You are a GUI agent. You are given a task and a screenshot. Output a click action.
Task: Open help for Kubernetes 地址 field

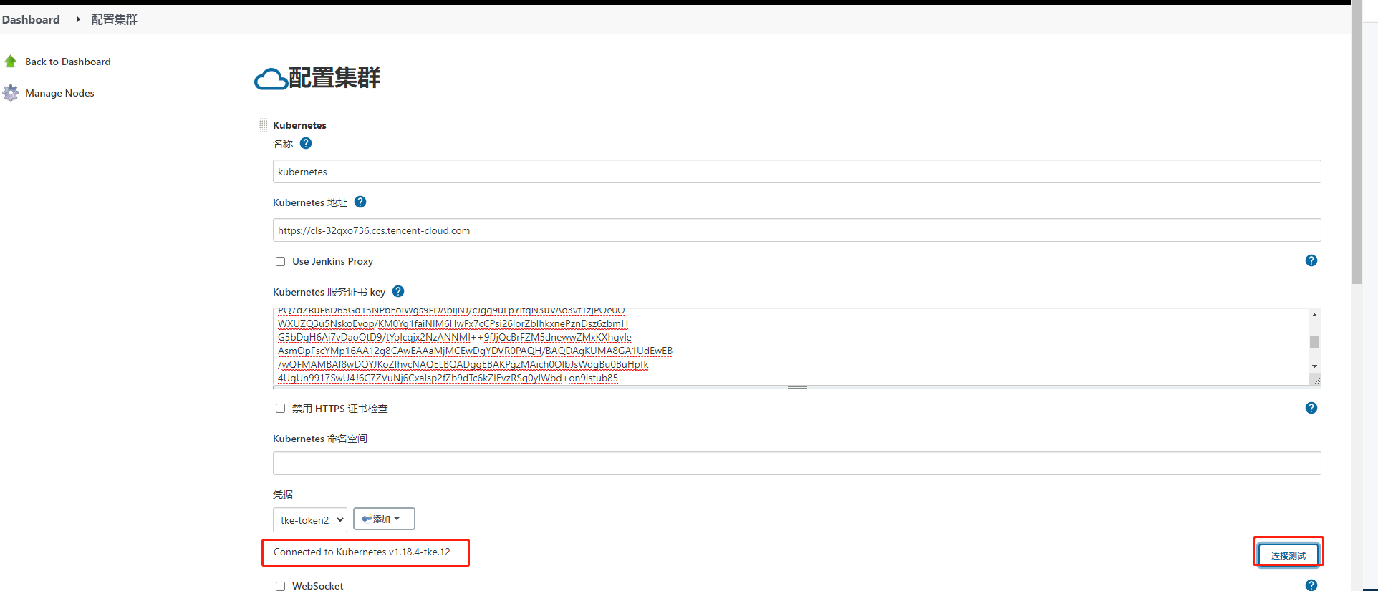[x=360, y=202]
